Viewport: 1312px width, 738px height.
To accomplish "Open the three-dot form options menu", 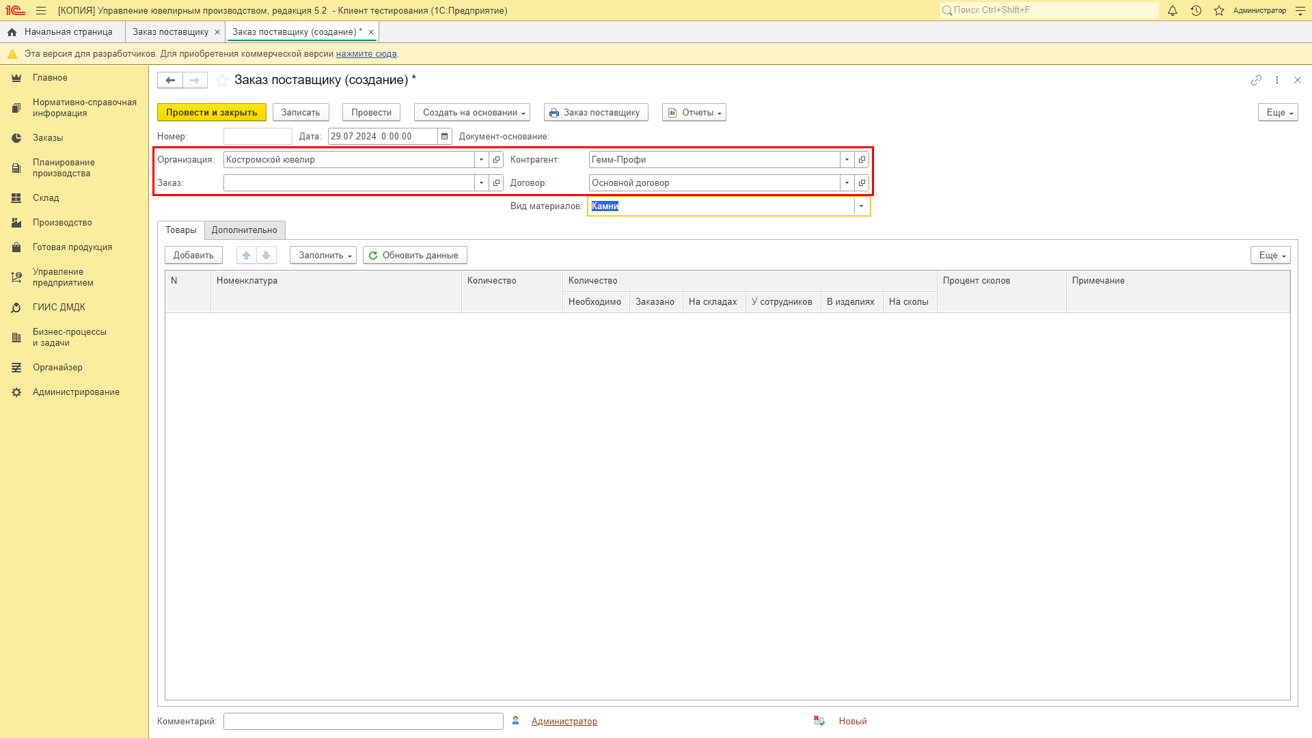I will click(x=1277, y=80).
